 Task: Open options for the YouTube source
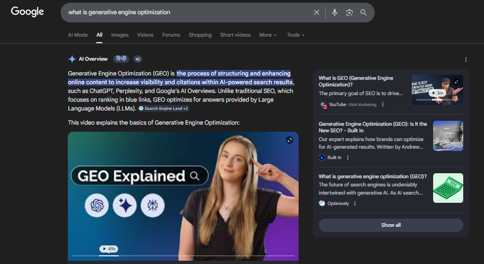[383, 104]
